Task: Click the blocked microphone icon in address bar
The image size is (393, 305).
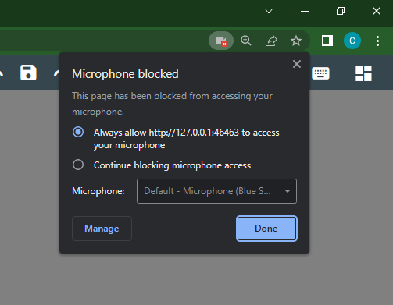Action: (x=221, y=41)
